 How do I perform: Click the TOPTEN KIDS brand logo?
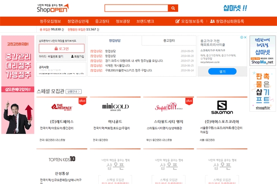click(62, 159)
